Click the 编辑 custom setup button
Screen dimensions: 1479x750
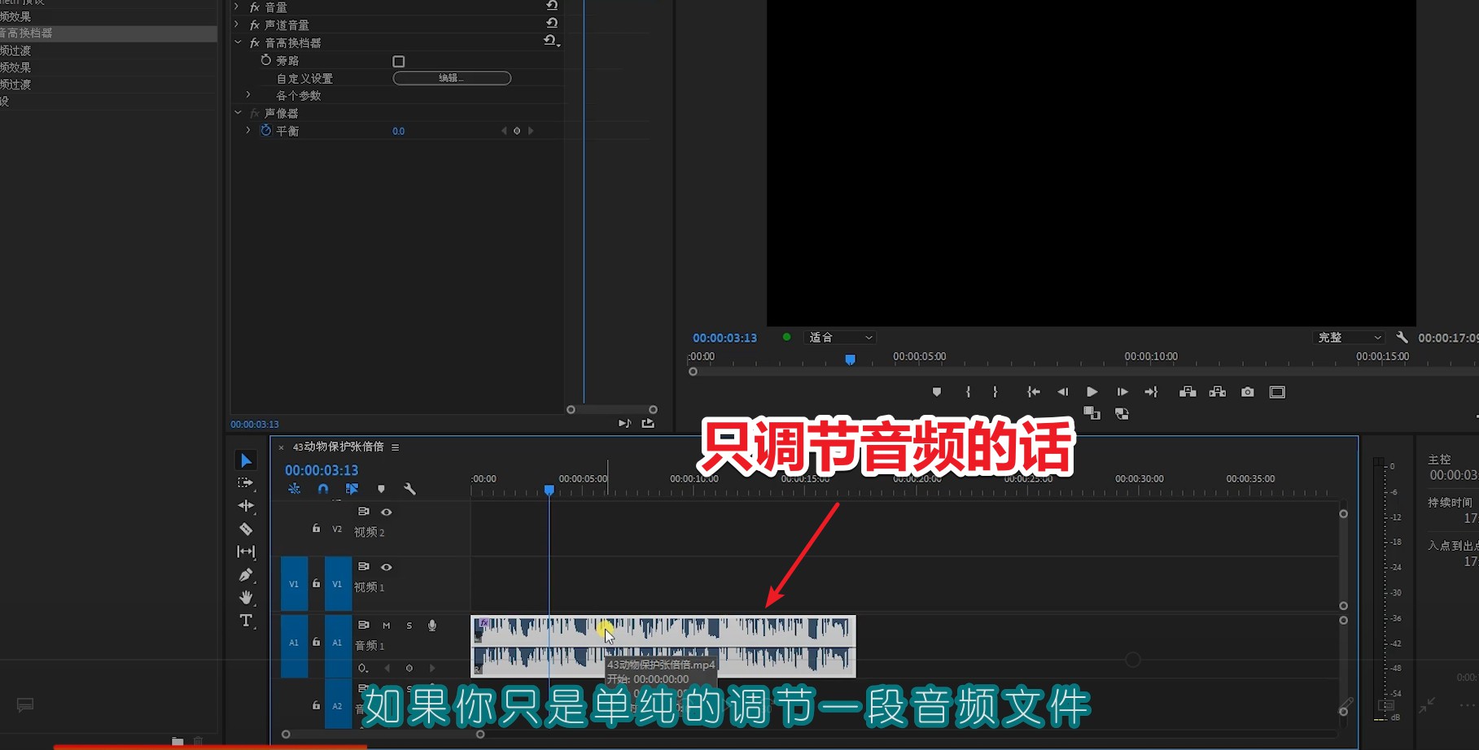tap(452, 78)
